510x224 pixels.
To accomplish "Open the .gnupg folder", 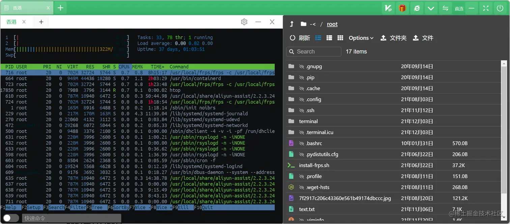I will (x=393, y=67).
